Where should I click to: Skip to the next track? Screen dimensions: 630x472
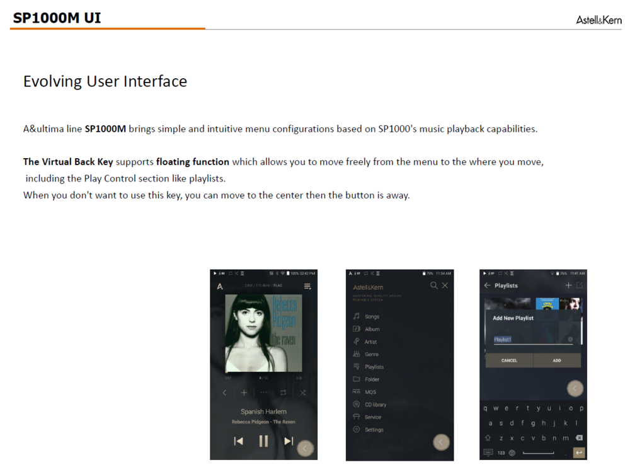click(x=289, y=441)
